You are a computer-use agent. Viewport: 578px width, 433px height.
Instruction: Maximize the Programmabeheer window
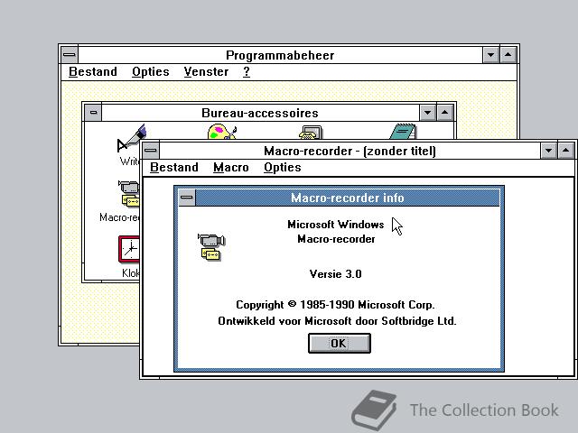coord(508,55)
